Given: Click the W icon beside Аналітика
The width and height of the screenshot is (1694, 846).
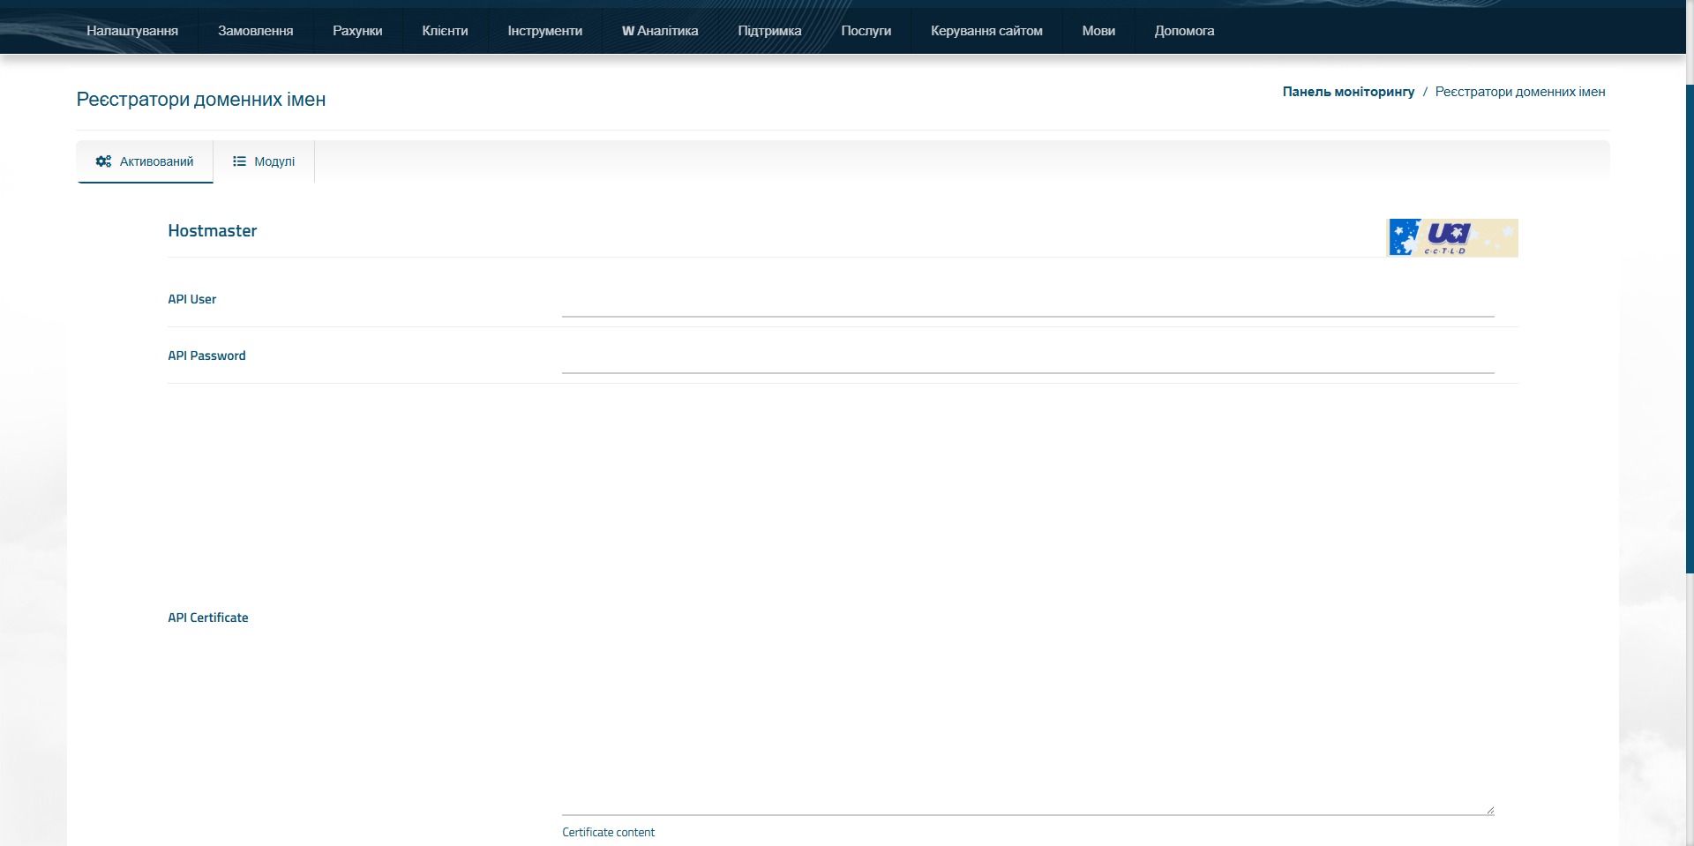Looking at the screenshot, I should 627,31.
